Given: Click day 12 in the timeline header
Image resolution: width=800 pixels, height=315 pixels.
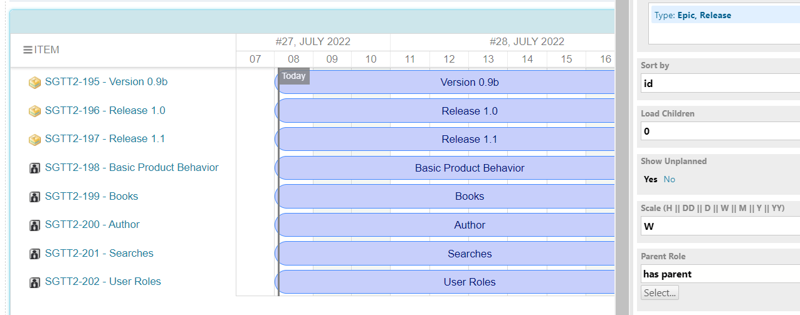Looking at the screenshot, I should point(449,59).
